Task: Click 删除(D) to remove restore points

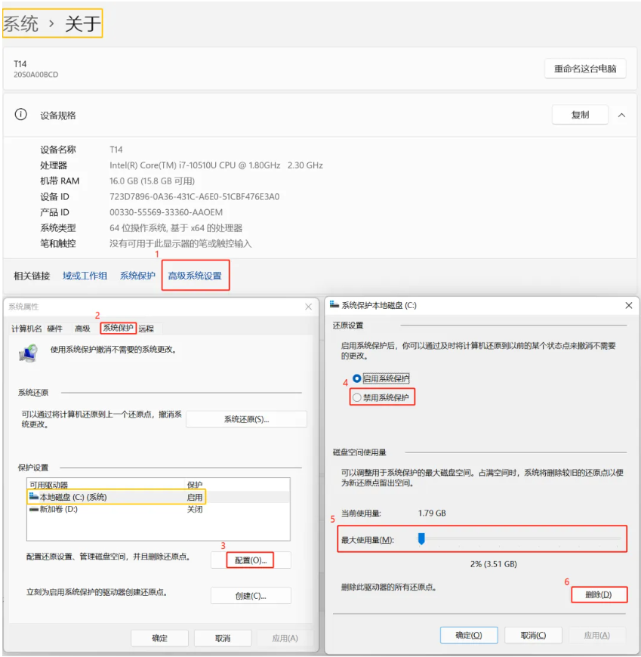Action: (x=601, y=594)
